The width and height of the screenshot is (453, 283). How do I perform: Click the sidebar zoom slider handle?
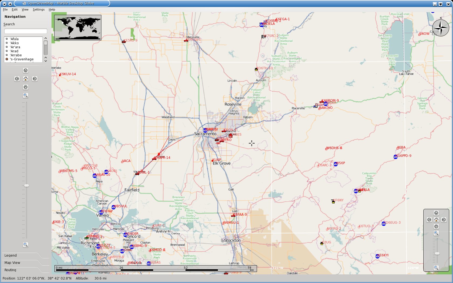tap(26, 185)
